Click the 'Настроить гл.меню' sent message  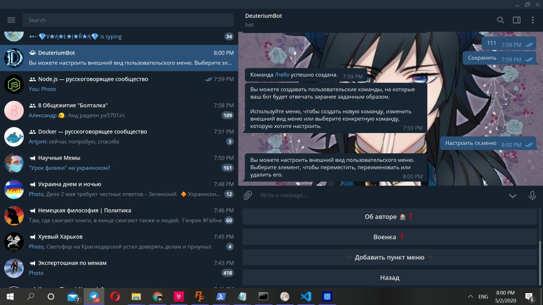pyautogui.click(x=488, y=143)
